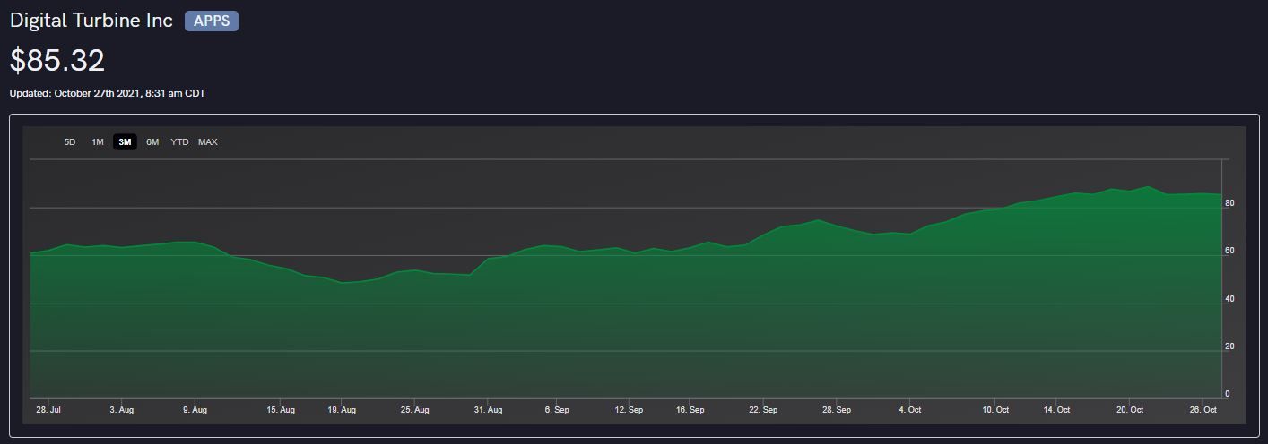Select the 28. Sep axis marker

pyautogui.click(x=837, y=410)
